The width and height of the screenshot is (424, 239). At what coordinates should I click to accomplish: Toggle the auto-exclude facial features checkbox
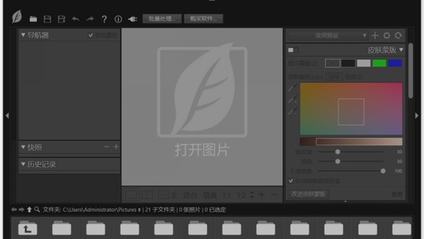291,181
